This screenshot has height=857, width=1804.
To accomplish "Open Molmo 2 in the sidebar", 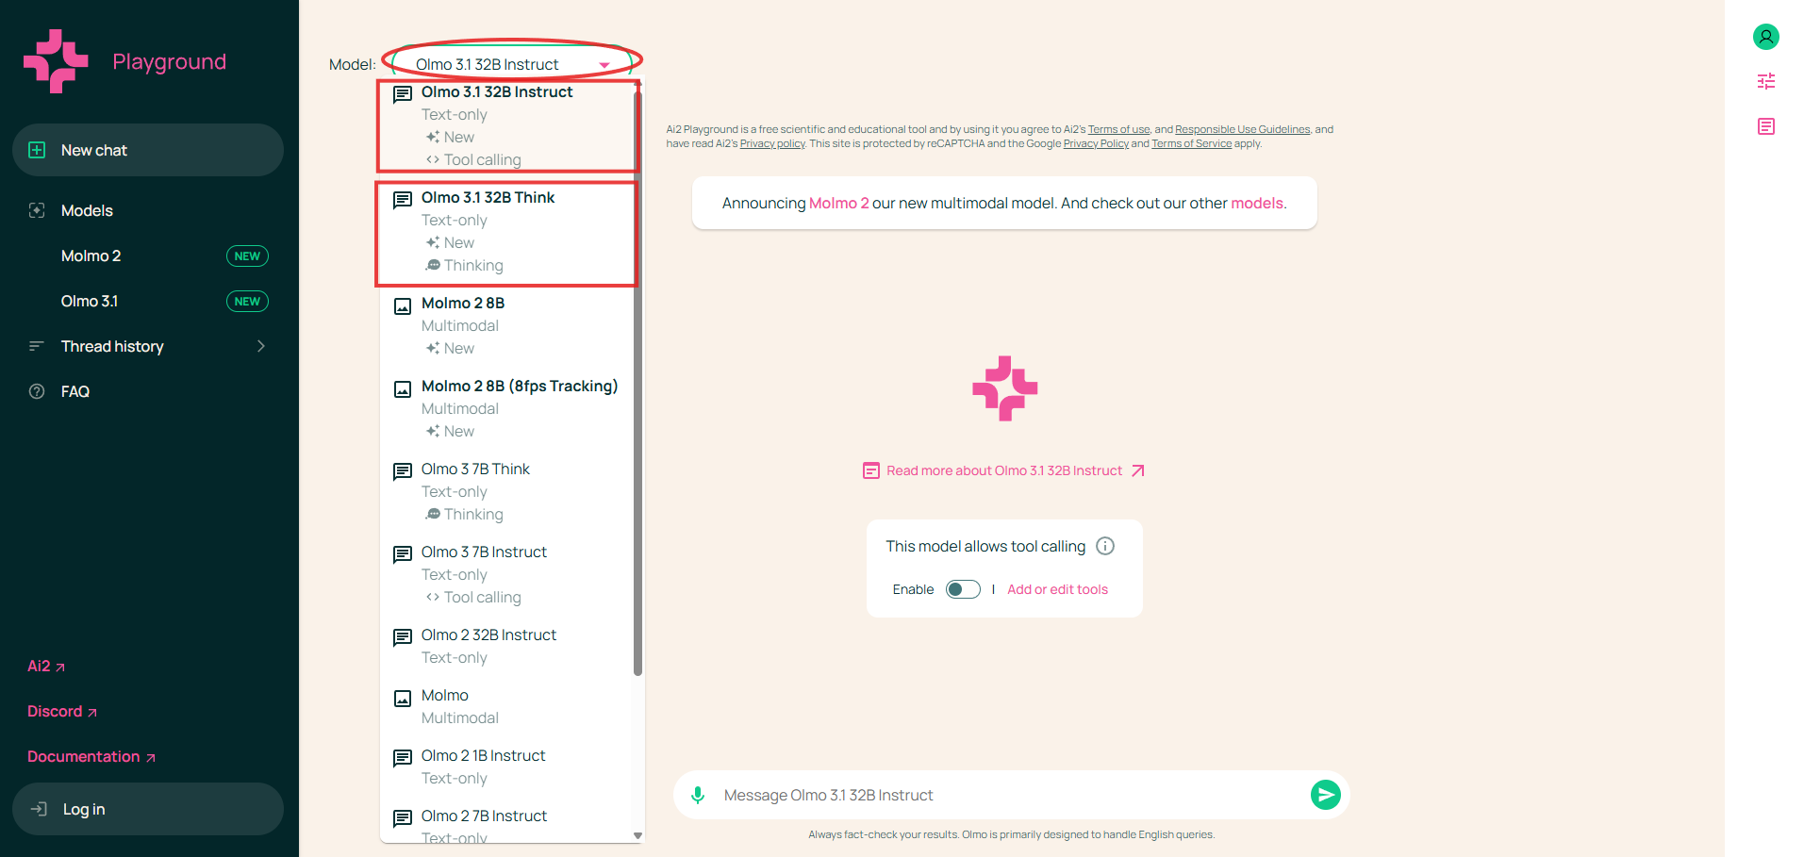I will tap(91, 255).
